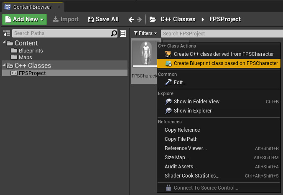Click the Blueprint class creation icon

pos(168,63)
